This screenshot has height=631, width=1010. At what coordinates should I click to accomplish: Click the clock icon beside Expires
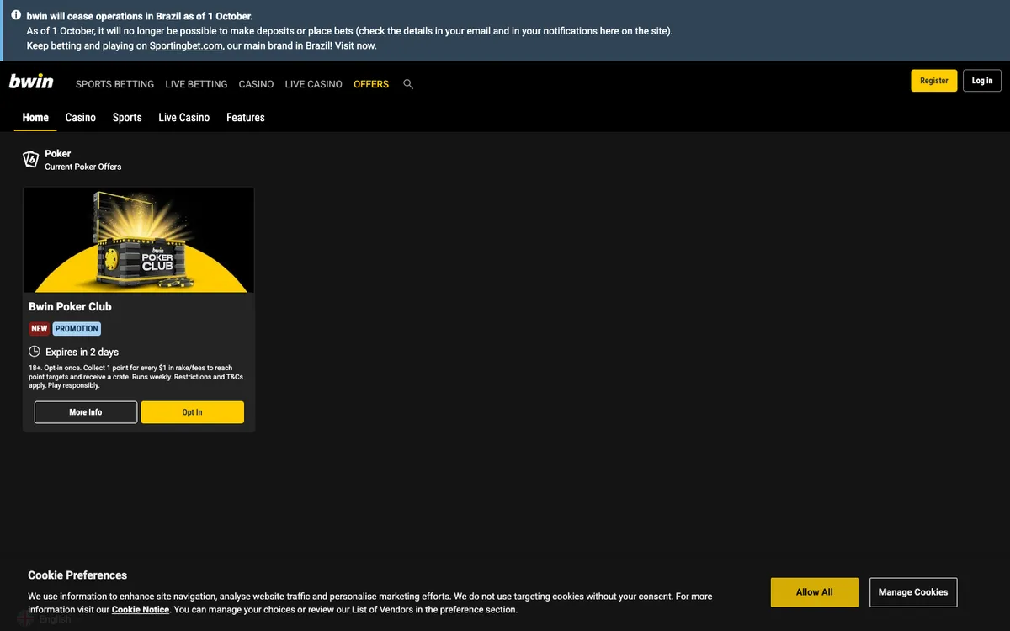coord(35,352)
